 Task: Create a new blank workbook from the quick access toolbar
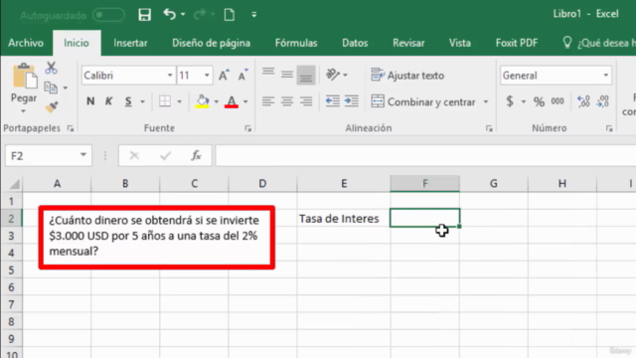(x=230, y=15)
